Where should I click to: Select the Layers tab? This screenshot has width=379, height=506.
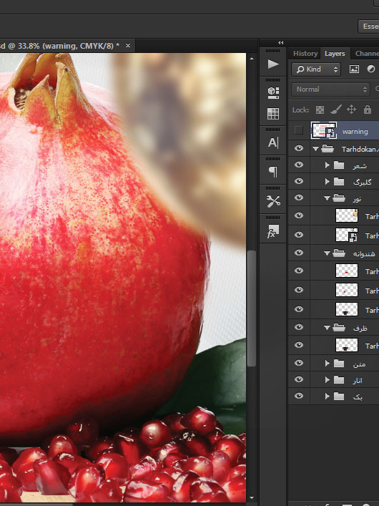click(x=335, y=54)
